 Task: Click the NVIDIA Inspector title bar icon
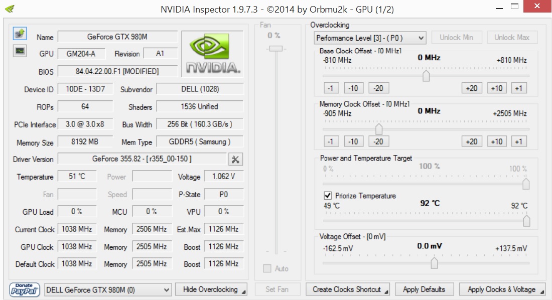(x=10, y=9)
